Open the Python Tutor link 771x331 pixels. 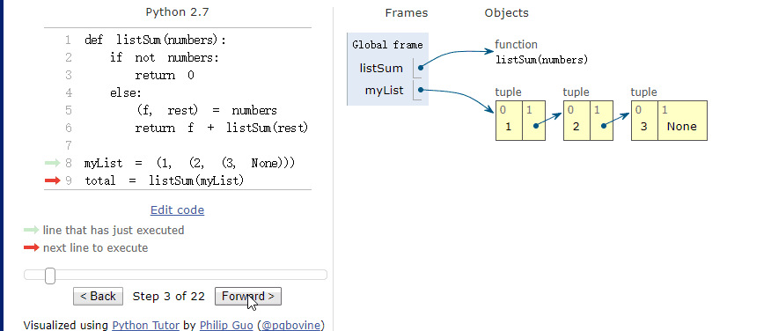(x=145, y=325)
